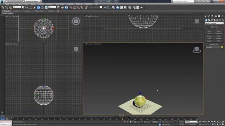
Task: Click the Sphere primitive button
Action: tap(210, 34)
